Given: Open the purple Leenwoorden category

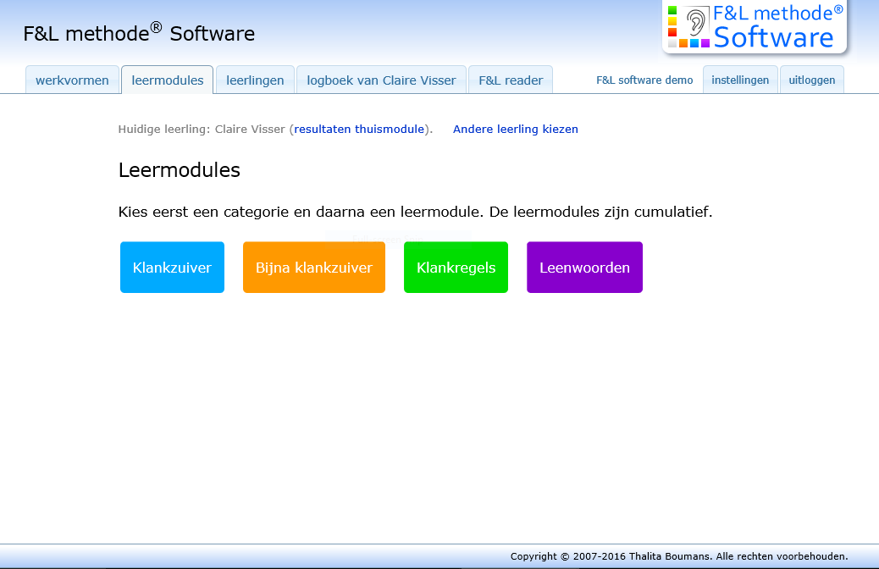Looking at the screenshot, I should tap(584, 268).
